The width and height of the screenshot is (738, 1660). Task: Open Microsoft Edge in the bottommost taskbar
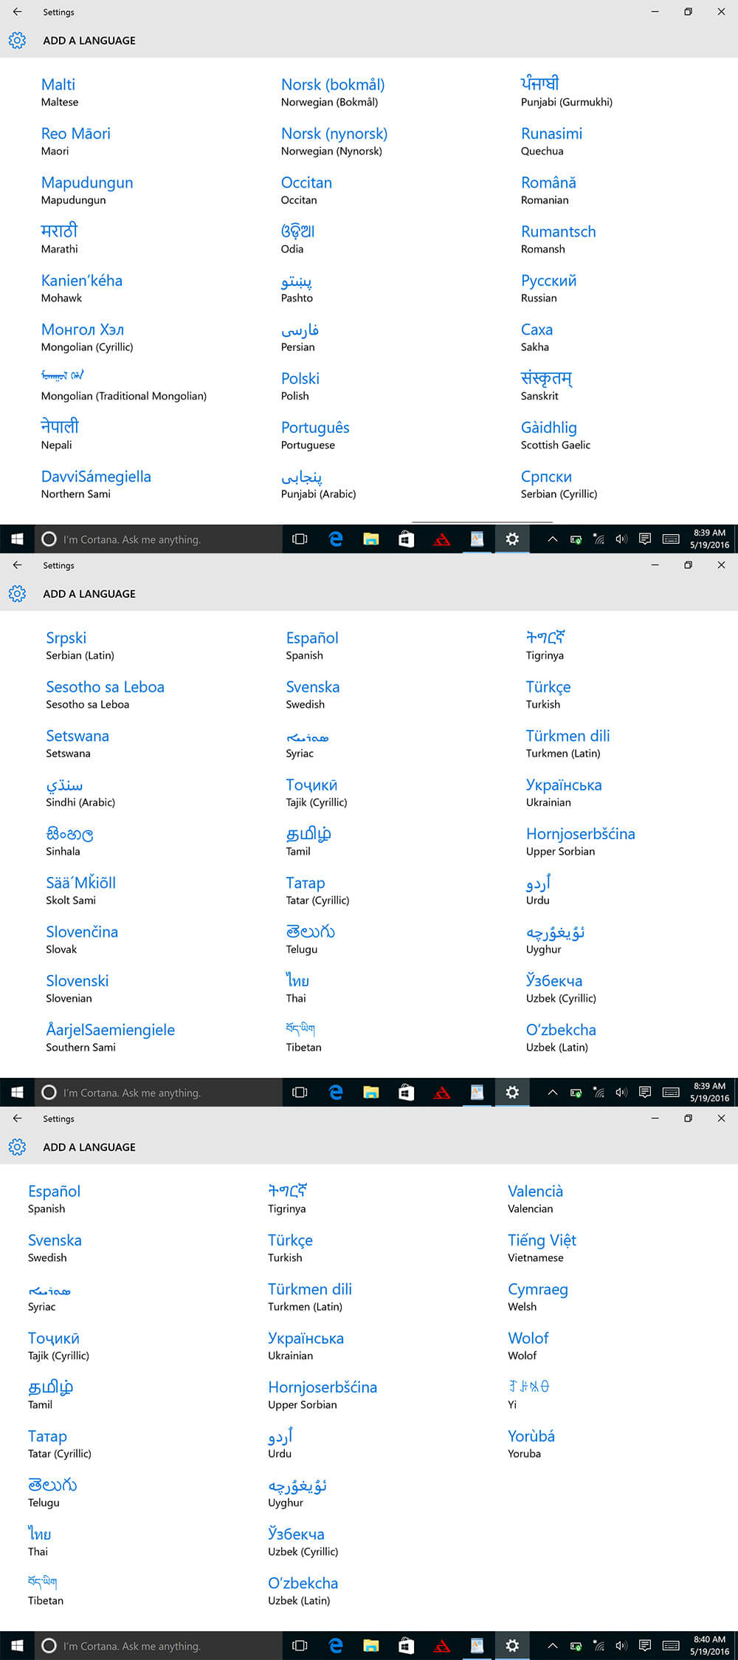tap(336, 1645)
